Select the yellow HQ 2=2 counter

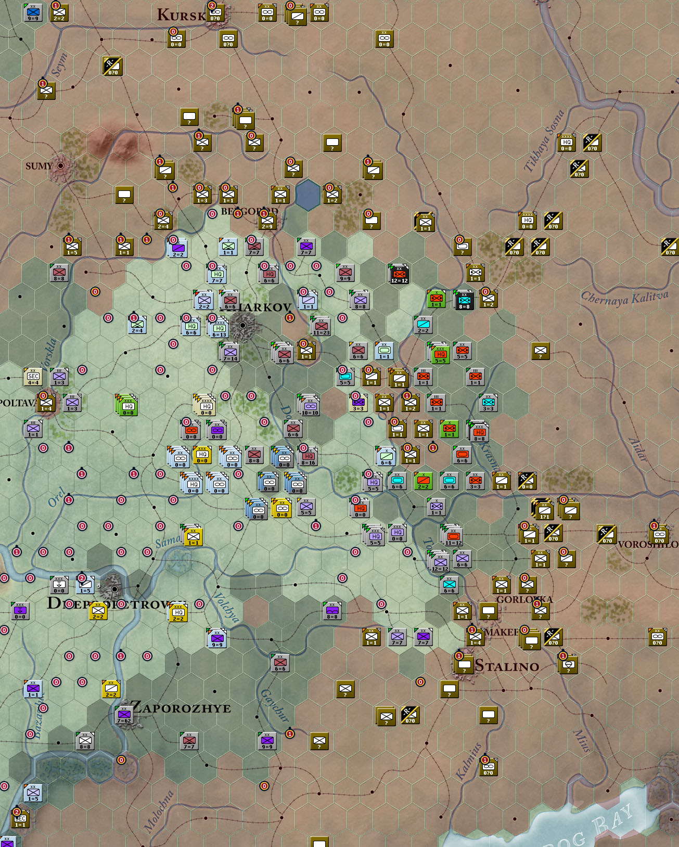tap(178, 612)
